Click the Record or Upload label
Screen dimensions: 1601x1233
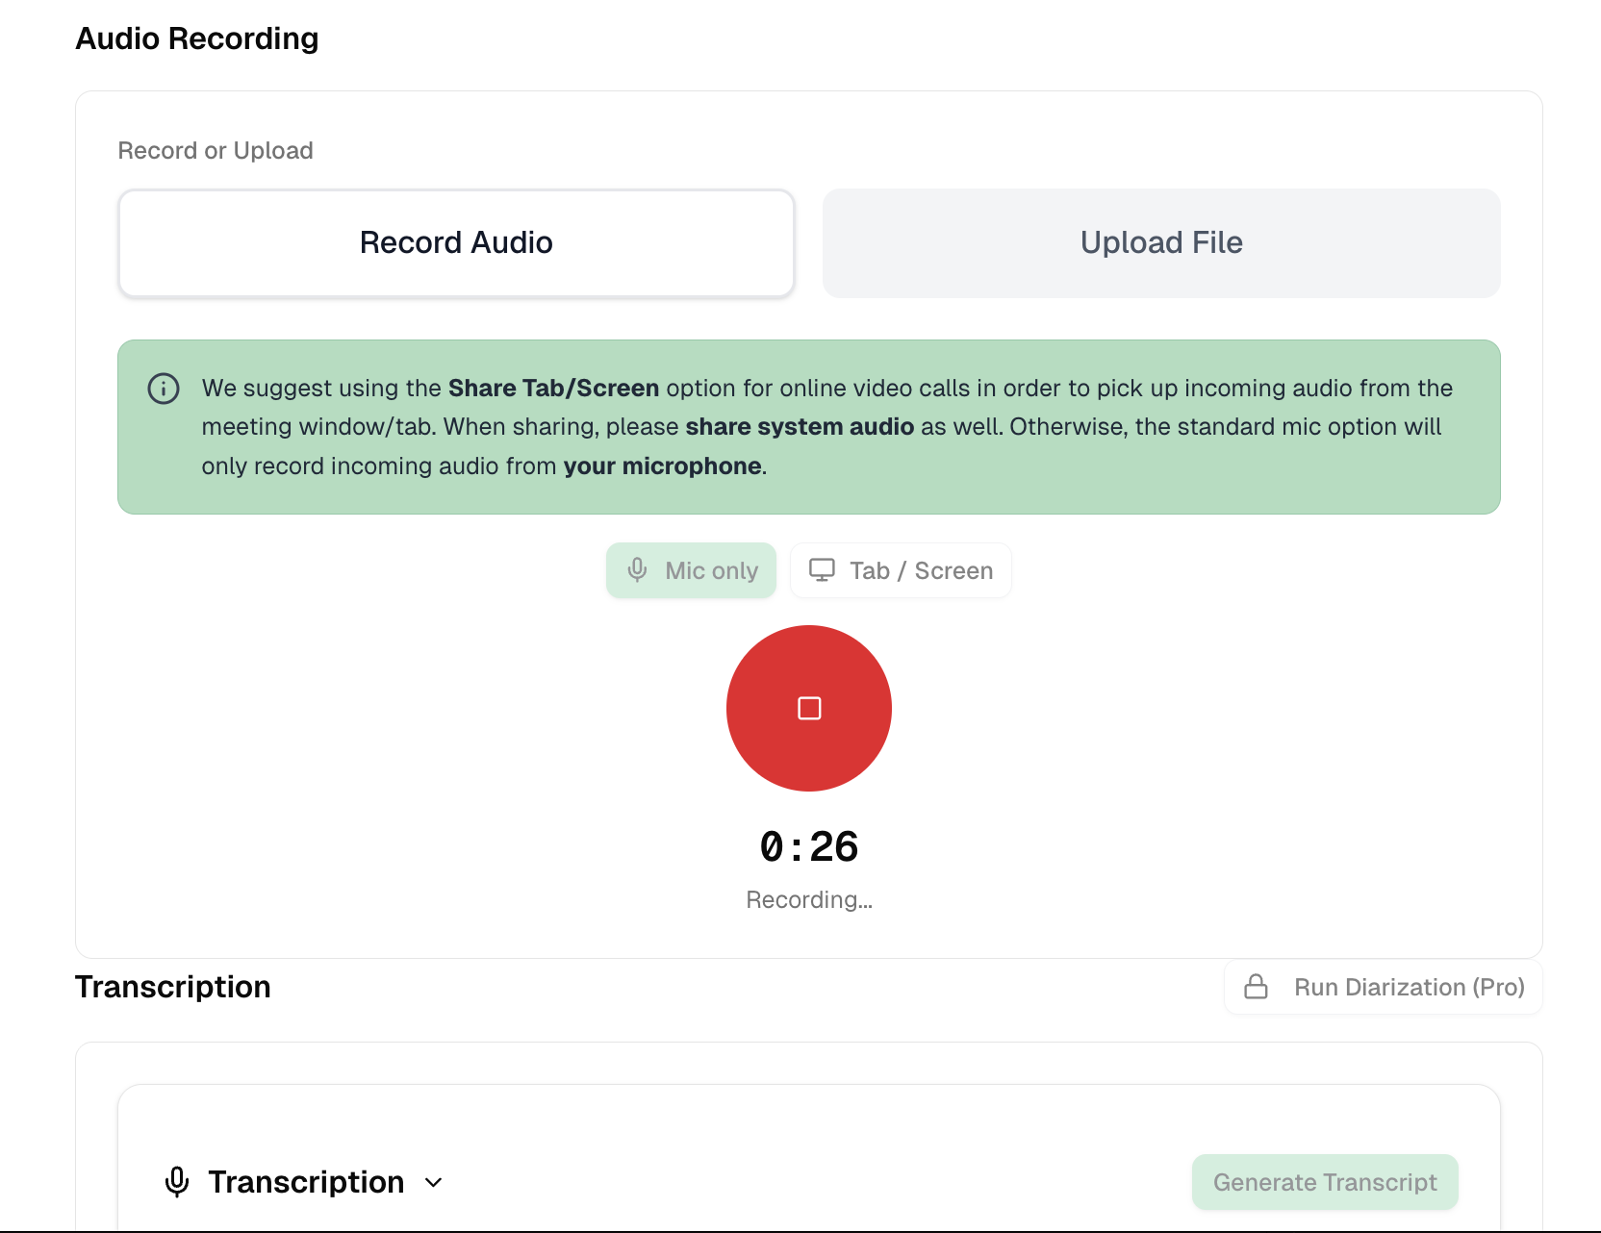[x=216, y=150]
